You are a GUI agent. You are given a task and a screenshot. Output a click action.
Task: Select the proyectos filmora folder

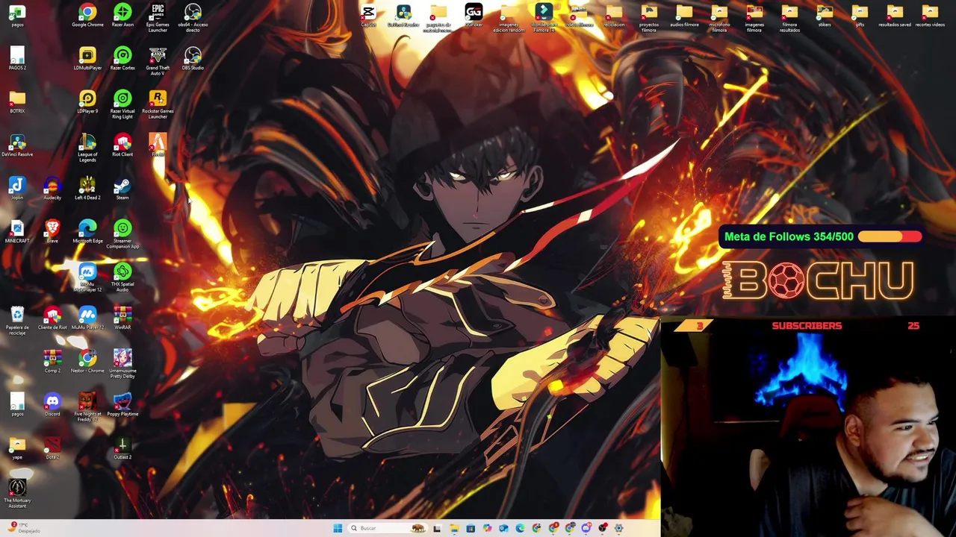(649, 18)
